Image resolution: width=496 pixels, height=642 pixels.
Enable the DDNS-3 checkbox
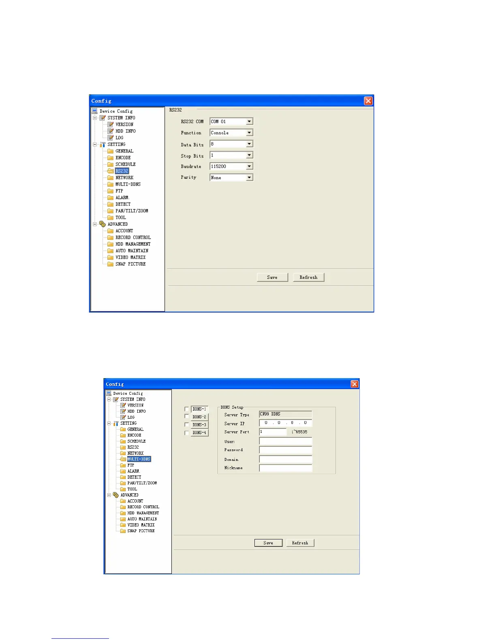pos(187,425)
